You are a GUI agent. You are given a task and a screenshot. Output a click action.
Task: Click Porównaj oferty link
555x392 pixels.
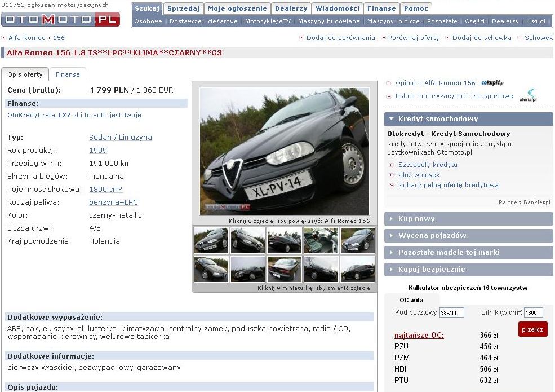point(414,38)
